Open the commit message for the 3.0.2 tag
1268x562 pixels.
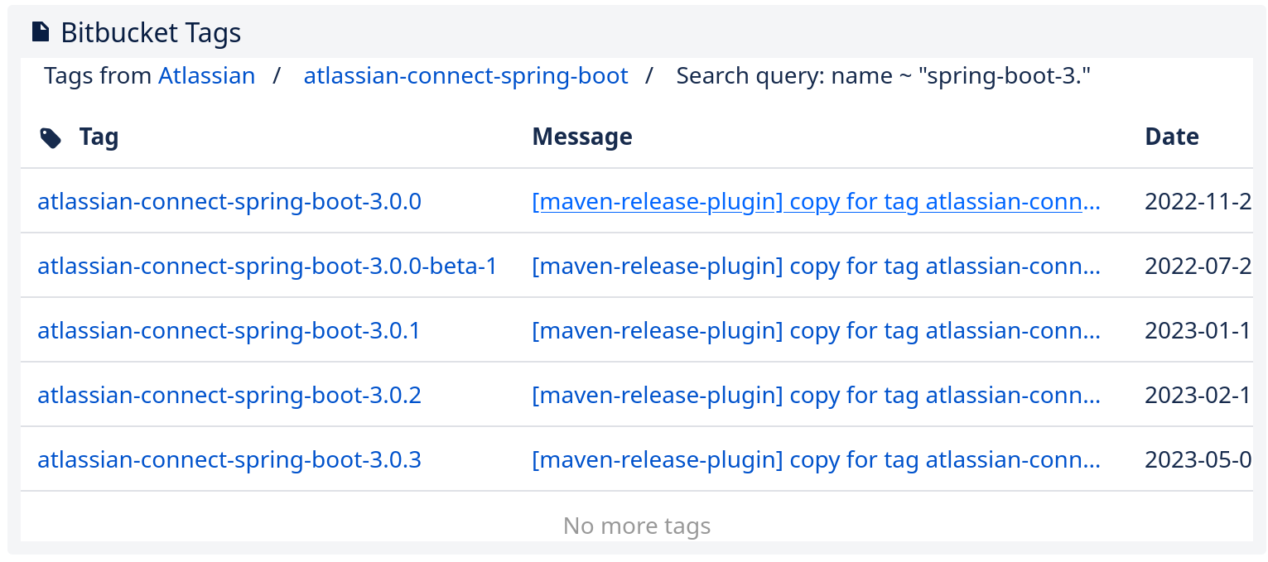tap(816, 395)
